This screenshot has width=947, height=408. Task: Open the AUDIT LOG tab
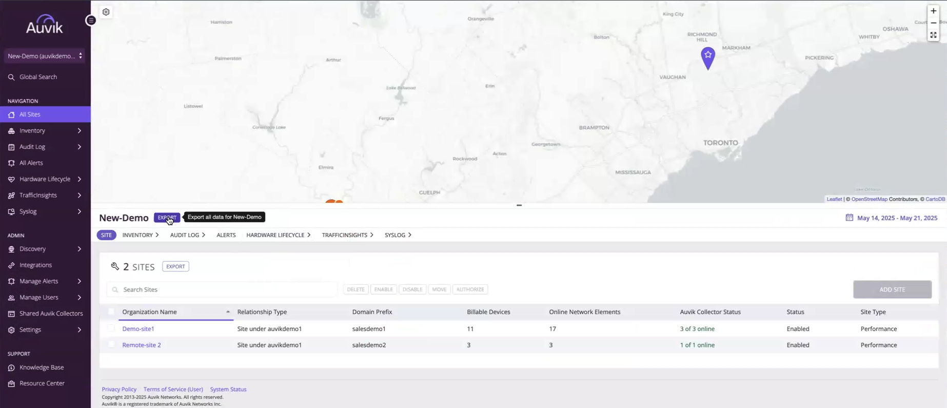[x=187, y=235]
